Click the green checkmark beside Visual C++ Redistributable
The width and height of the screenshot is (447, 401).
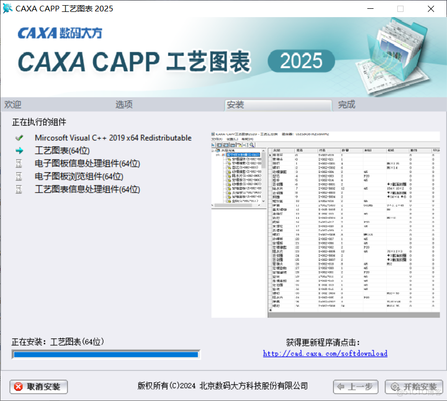[x=20, y=138]
